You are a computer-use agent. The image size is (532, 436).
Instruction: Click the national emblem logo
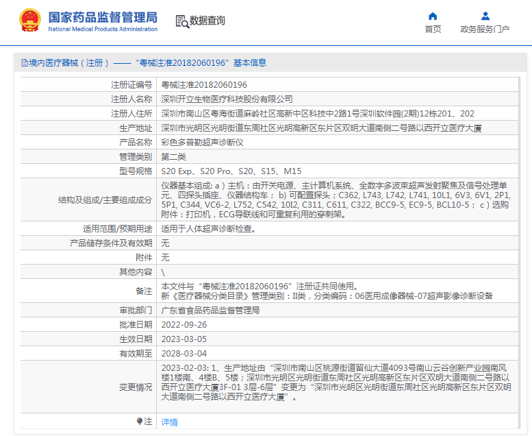click(30, 20)
